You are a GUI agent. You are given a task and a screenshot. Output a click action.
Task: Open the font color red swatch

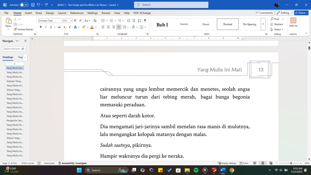tap(92, 27)
